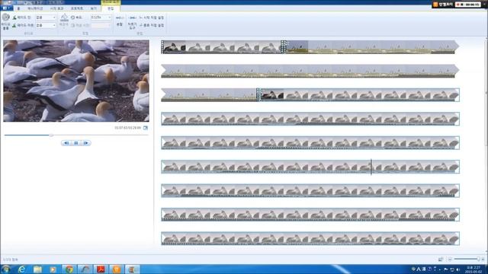Select the transition marker on the first timeline row
This screenshot has height=274, width=488.
(283, 47)
